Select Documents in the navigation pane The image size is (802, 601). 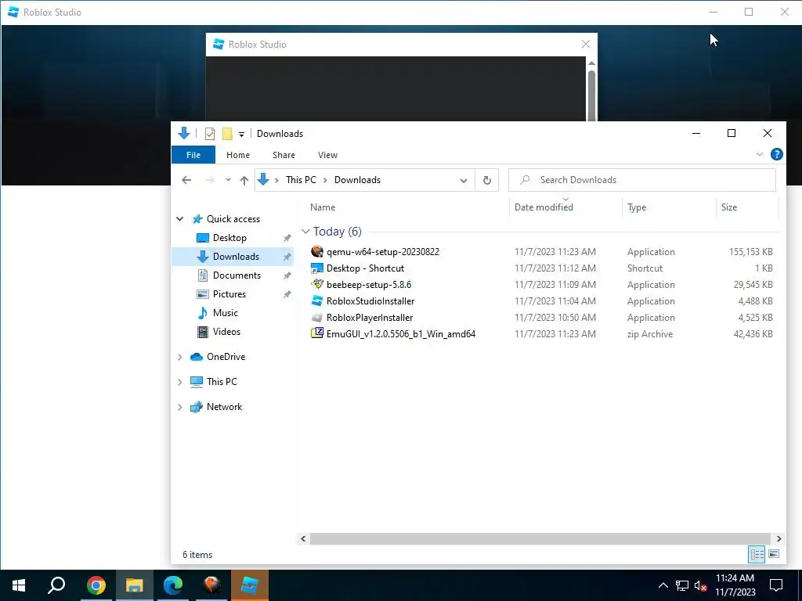click(237, 275)
